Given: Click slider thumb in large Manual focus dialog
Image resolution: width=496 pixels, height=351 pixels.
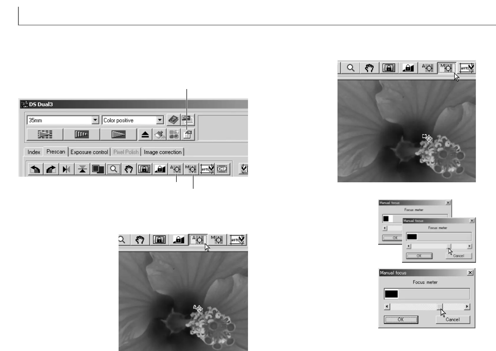Looking at the screenshot, I should [440, 307].
